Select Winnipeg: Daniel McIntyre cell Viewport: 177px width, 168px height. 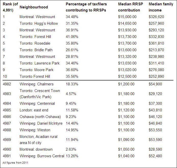41,123
